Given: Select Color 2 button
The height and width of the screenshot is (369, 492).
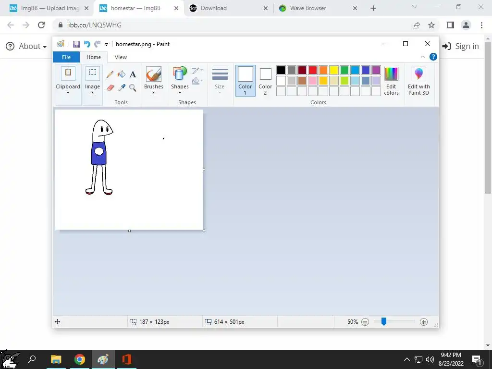Looking at the screenshot, I should tap(265, 81).
